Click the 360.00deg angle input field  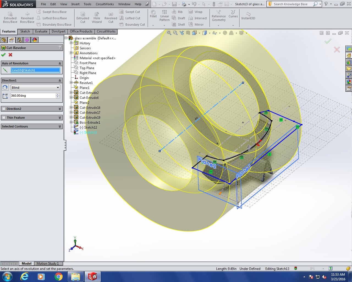pyautogui.click(x=33, y=96)
